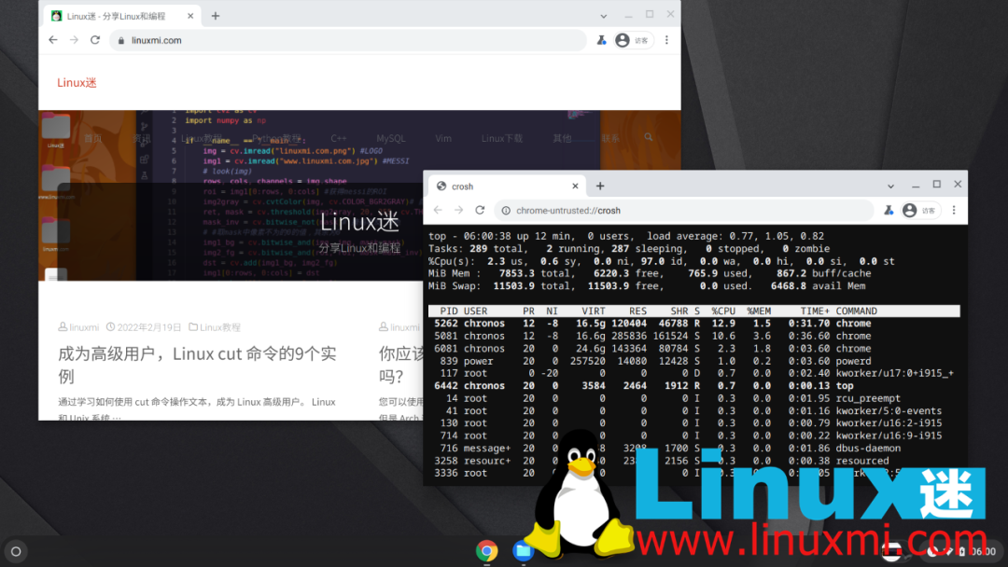
Task: Click the dbus-daemon process row
Action: pyautogui.click(x=694, y=449)
